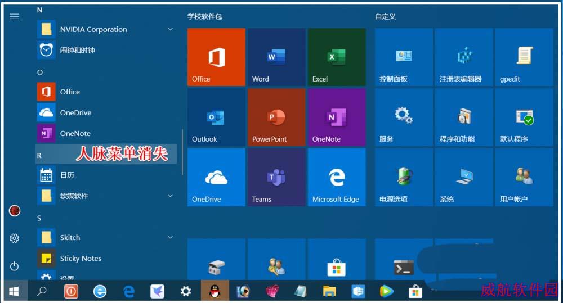Launch the Outlook tile
The height and width of the screenshot is (303, 563).
click(216, 117)
